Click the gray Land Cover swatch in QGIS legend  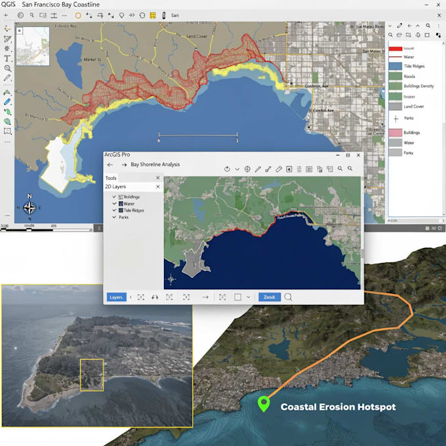(395, 106)
